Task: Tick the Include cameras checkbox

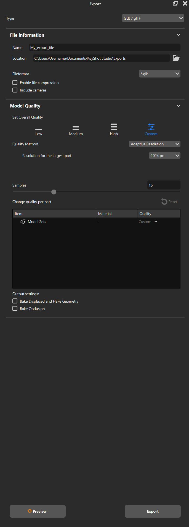Action: 15,90
